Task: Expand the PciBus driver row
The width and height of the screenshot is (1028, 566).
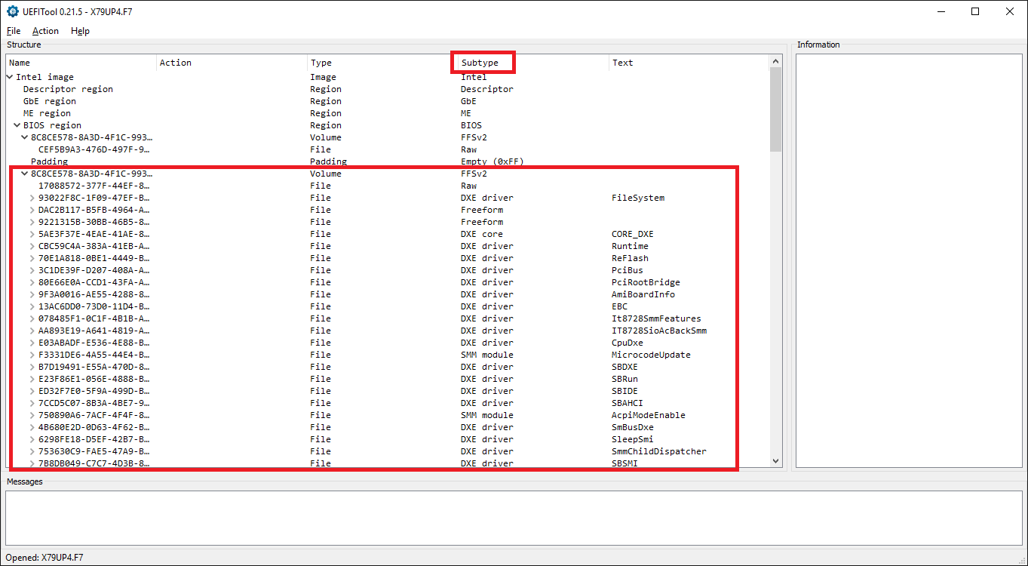Action: (32, 270)
